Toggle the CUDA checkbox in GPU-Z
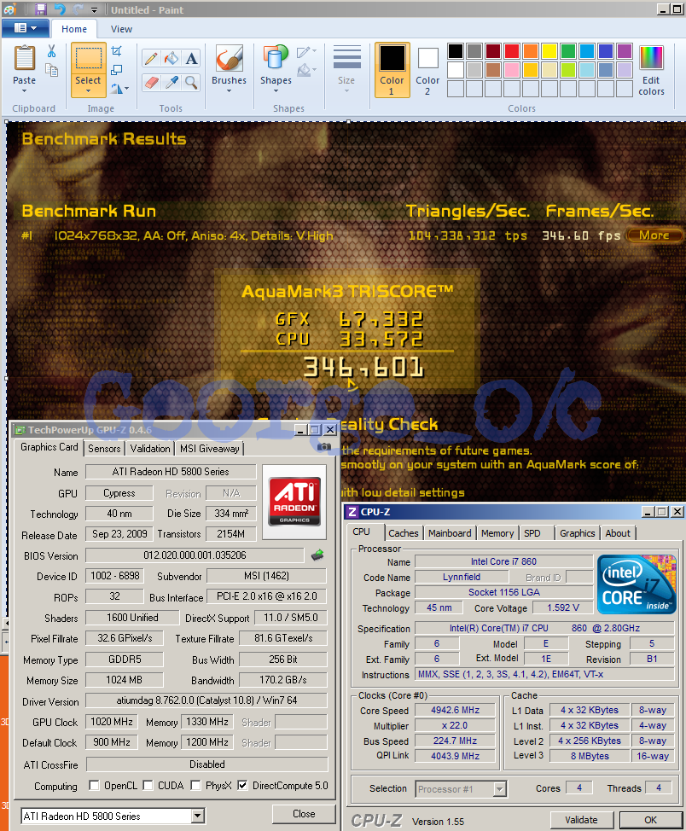This screenshot has height=831, width=686. click(x=148, y=786)
